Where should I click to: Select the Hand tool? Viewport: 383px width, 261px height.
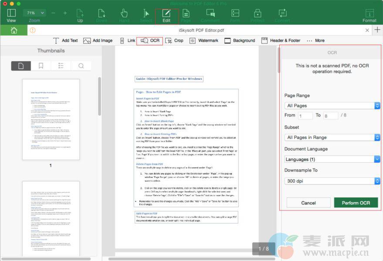coord(124,15)
